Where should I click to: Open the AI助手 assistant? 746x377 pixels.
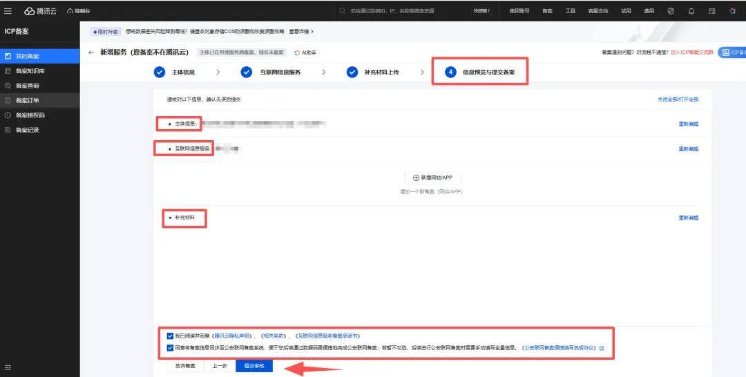pyautogui.click(x=305, y=52)
